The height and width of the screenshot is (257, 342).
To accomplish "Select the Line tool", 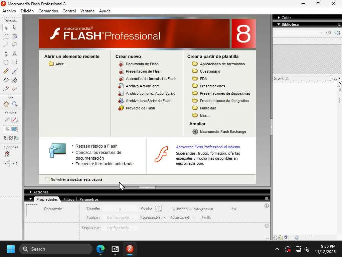I will (x=6, y=45).
